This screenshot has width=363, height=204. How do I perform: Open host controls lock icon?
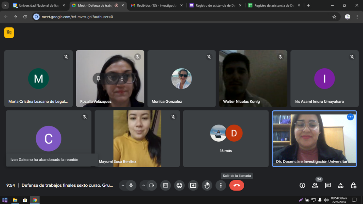[x=353, y=185]
